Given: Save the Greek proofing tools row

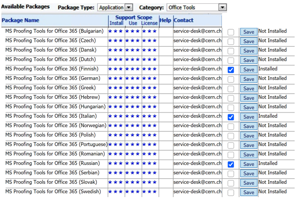Looking at the screenshot, I should [249, 88].
